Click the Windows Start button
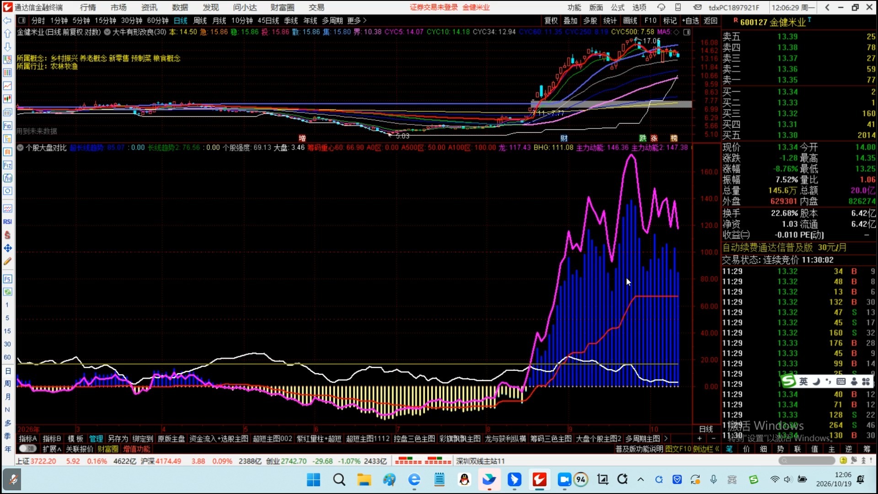The width and height of the screenshot is (878, 494). pyautogui.click(x=313, y=479)
